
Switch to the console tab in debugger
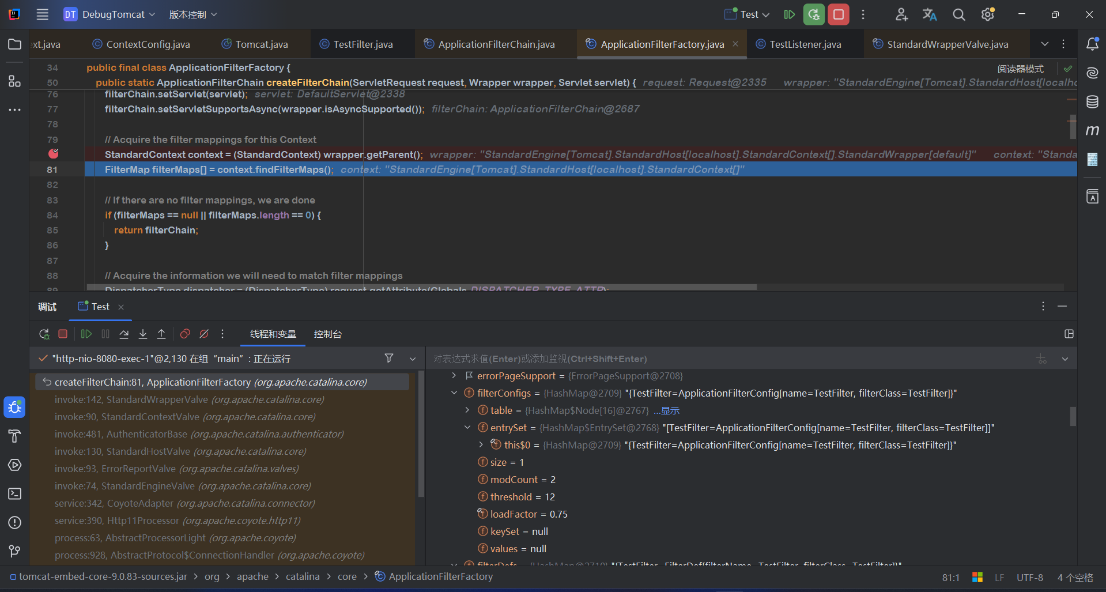point(327,334)
